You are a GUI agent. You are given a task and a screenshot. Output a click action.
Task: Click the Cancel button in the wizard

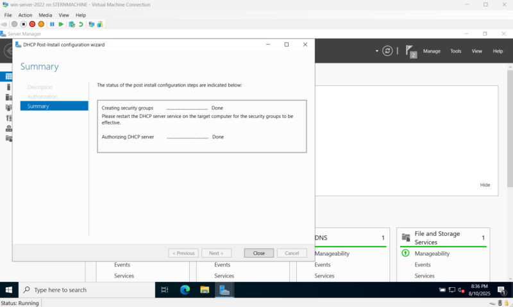pyautogui.click(x=292, y=253)
